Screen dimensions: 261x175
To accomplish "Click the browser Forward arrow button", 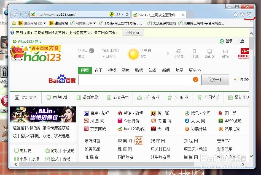I will coord(25,14).
